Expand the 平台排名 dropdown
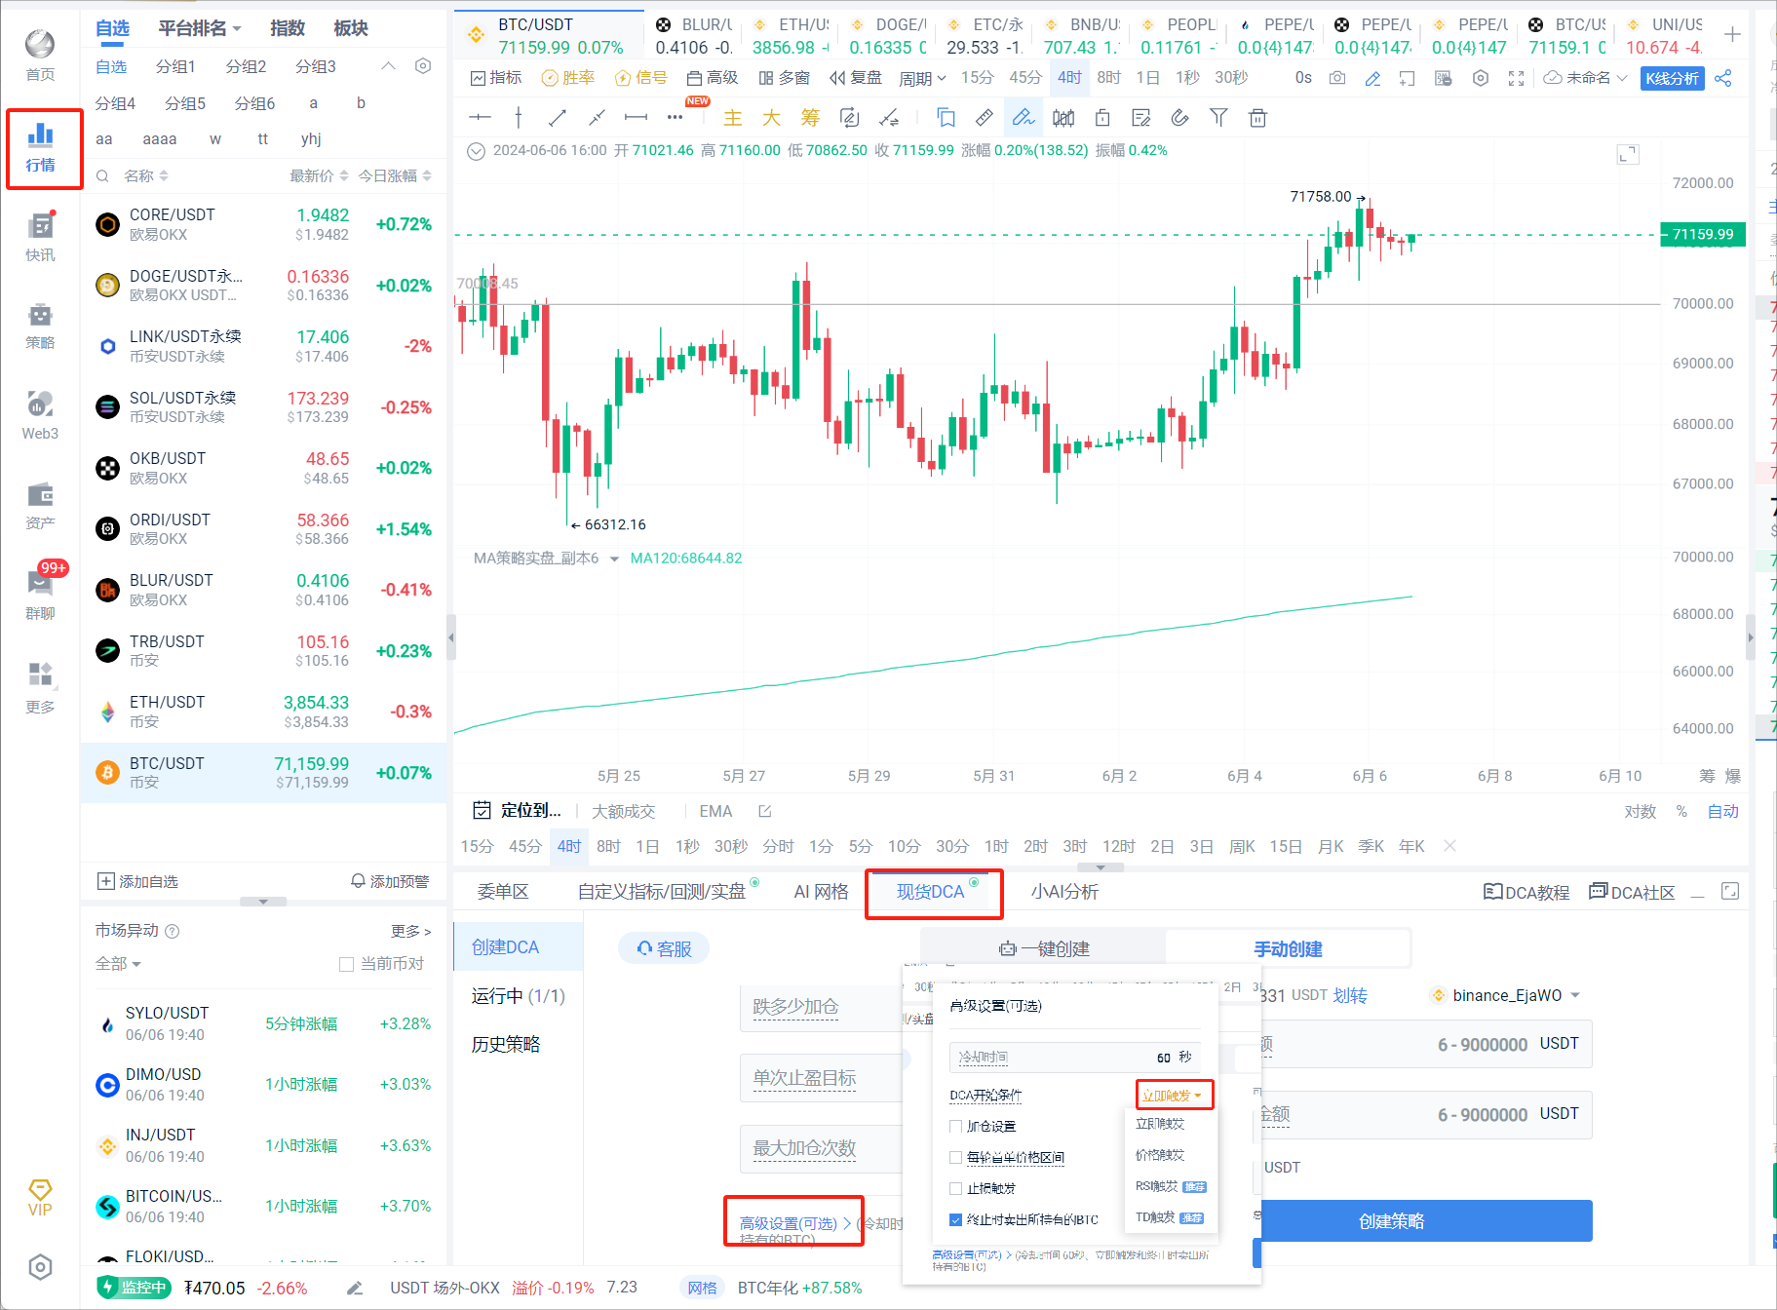The width and height of the screenshot is (1777, 1310). click(200, 28)
